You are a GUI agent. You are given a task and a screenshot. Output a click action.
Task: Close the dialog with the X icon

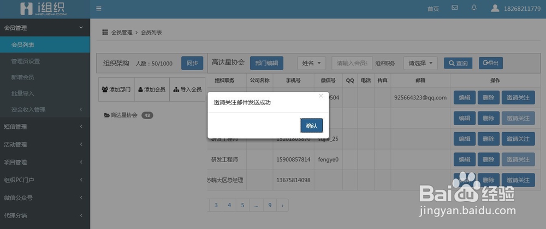click(x=321, y=96)
